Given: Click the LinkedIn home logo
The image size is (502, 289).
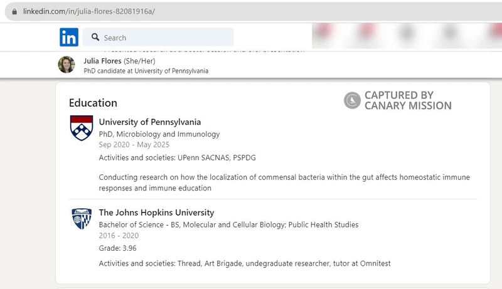Looking at the screenshot, I should (x=69, y=37).
